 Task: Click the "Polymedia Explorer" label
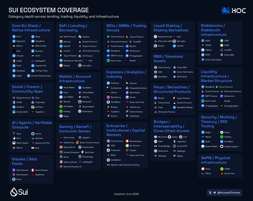click(138, 88)
